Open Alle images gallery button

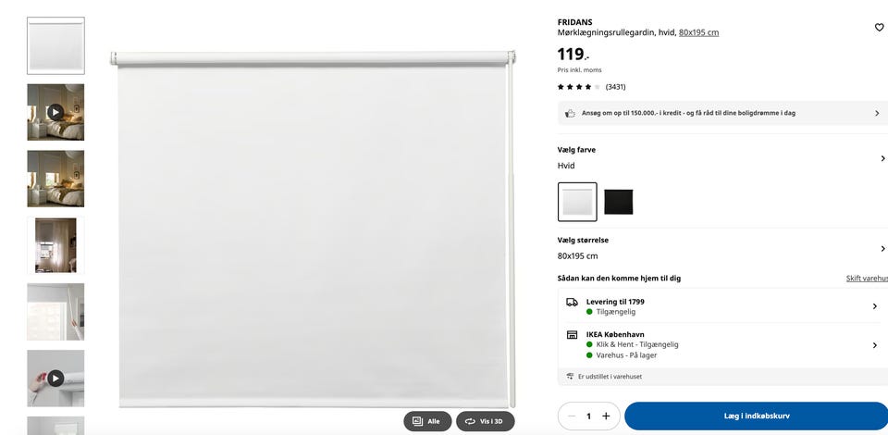coord(427,421)
